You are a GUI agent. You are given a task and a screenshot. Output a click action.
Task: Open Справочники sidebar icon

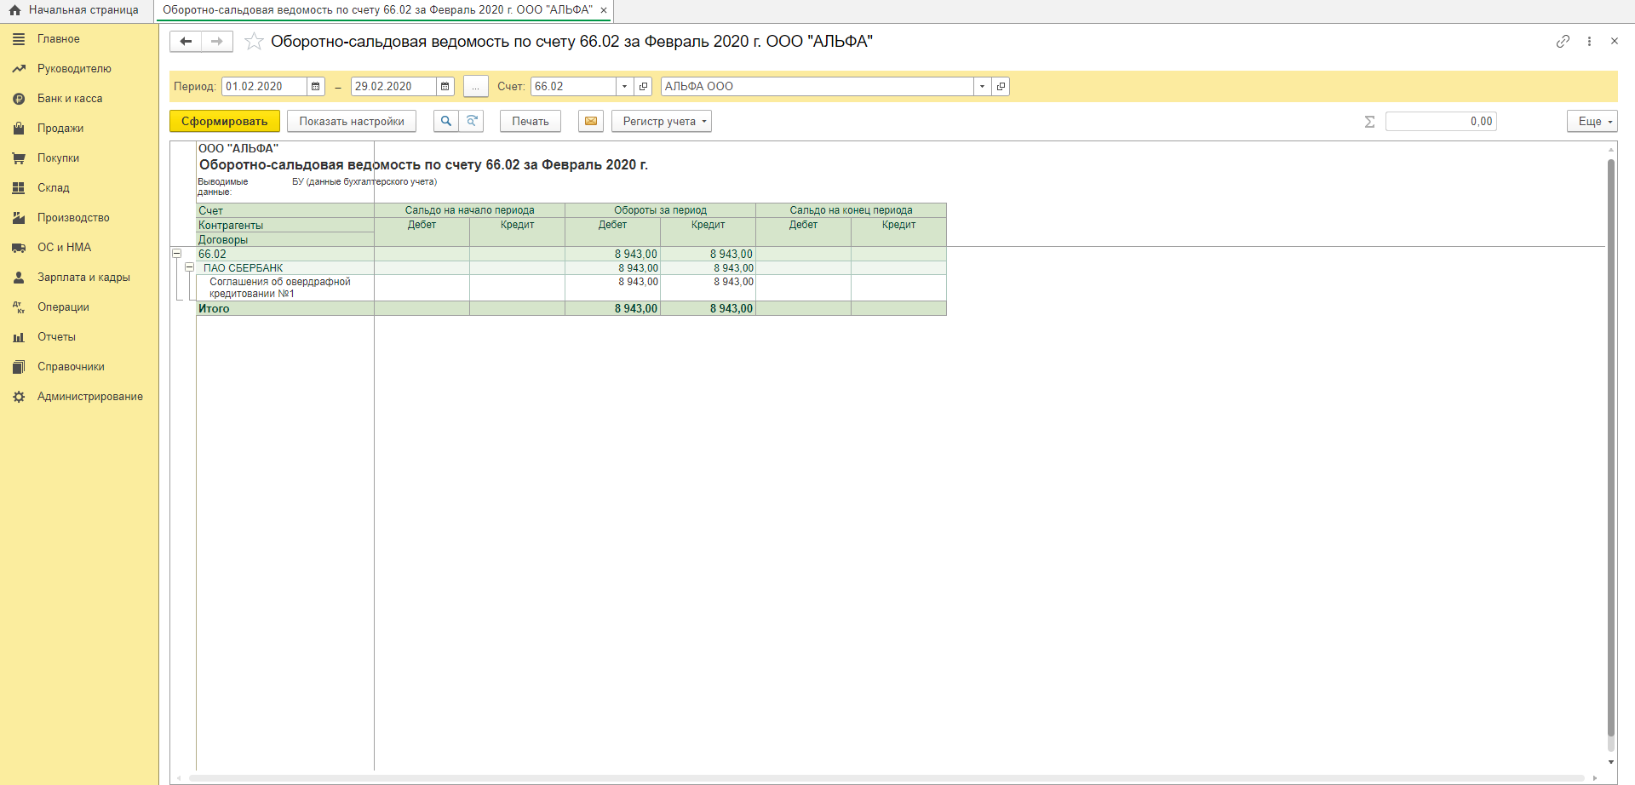point(19,367)
